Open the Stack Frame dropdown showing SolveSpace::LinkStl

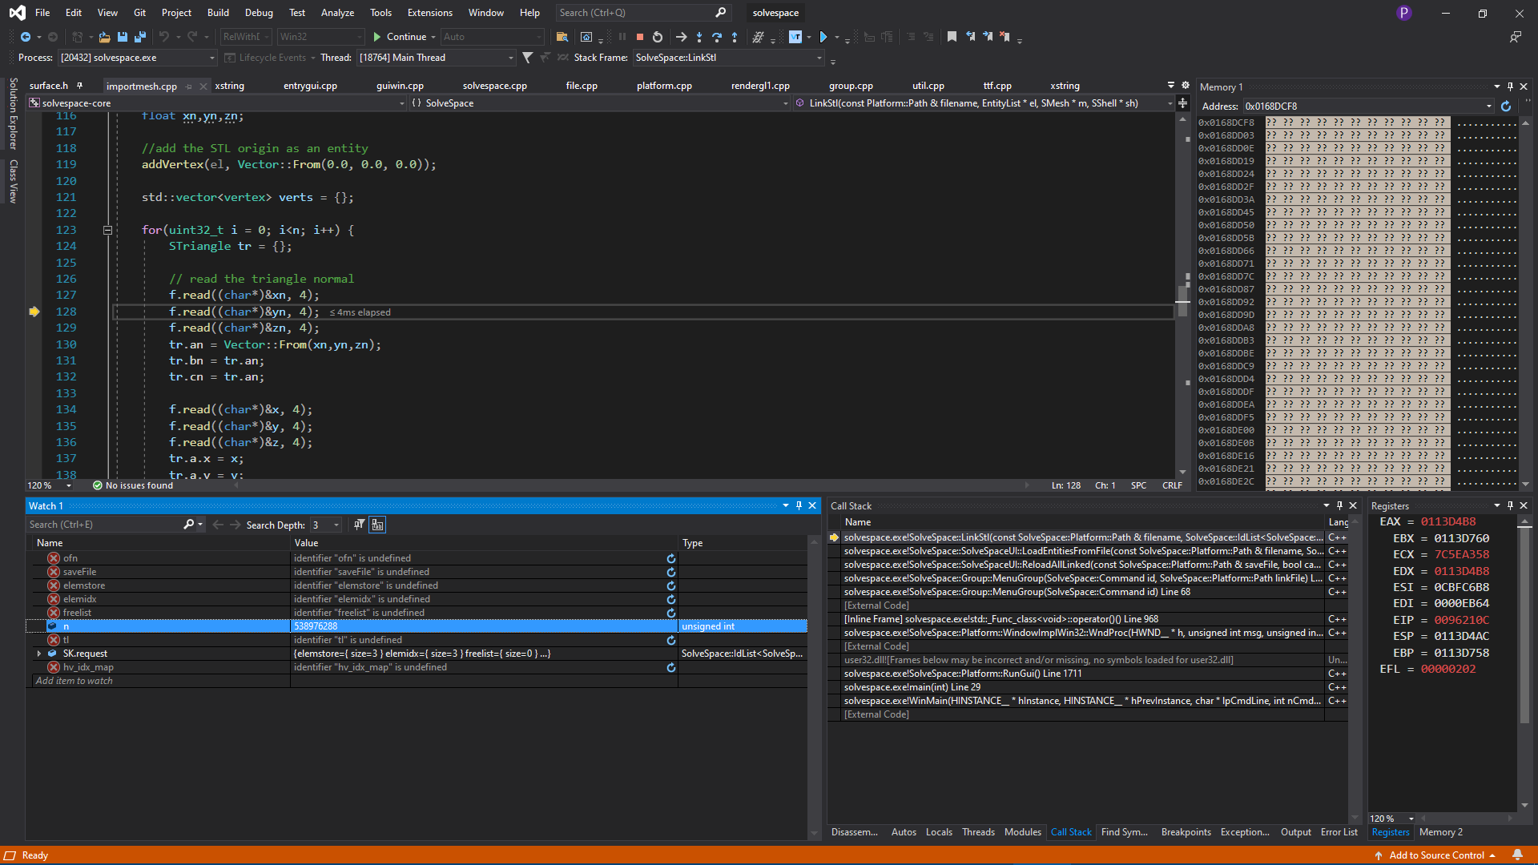818,57
